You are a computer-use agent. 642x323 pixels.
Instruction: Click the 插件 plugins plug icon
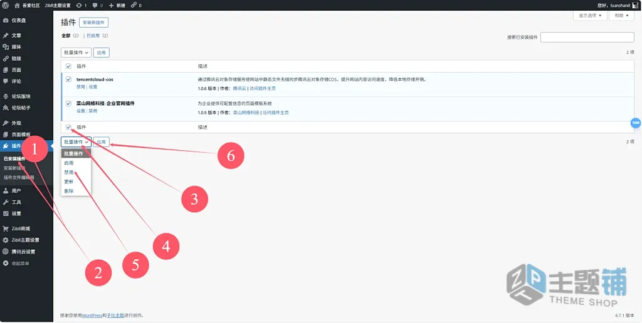coord(6,146)
